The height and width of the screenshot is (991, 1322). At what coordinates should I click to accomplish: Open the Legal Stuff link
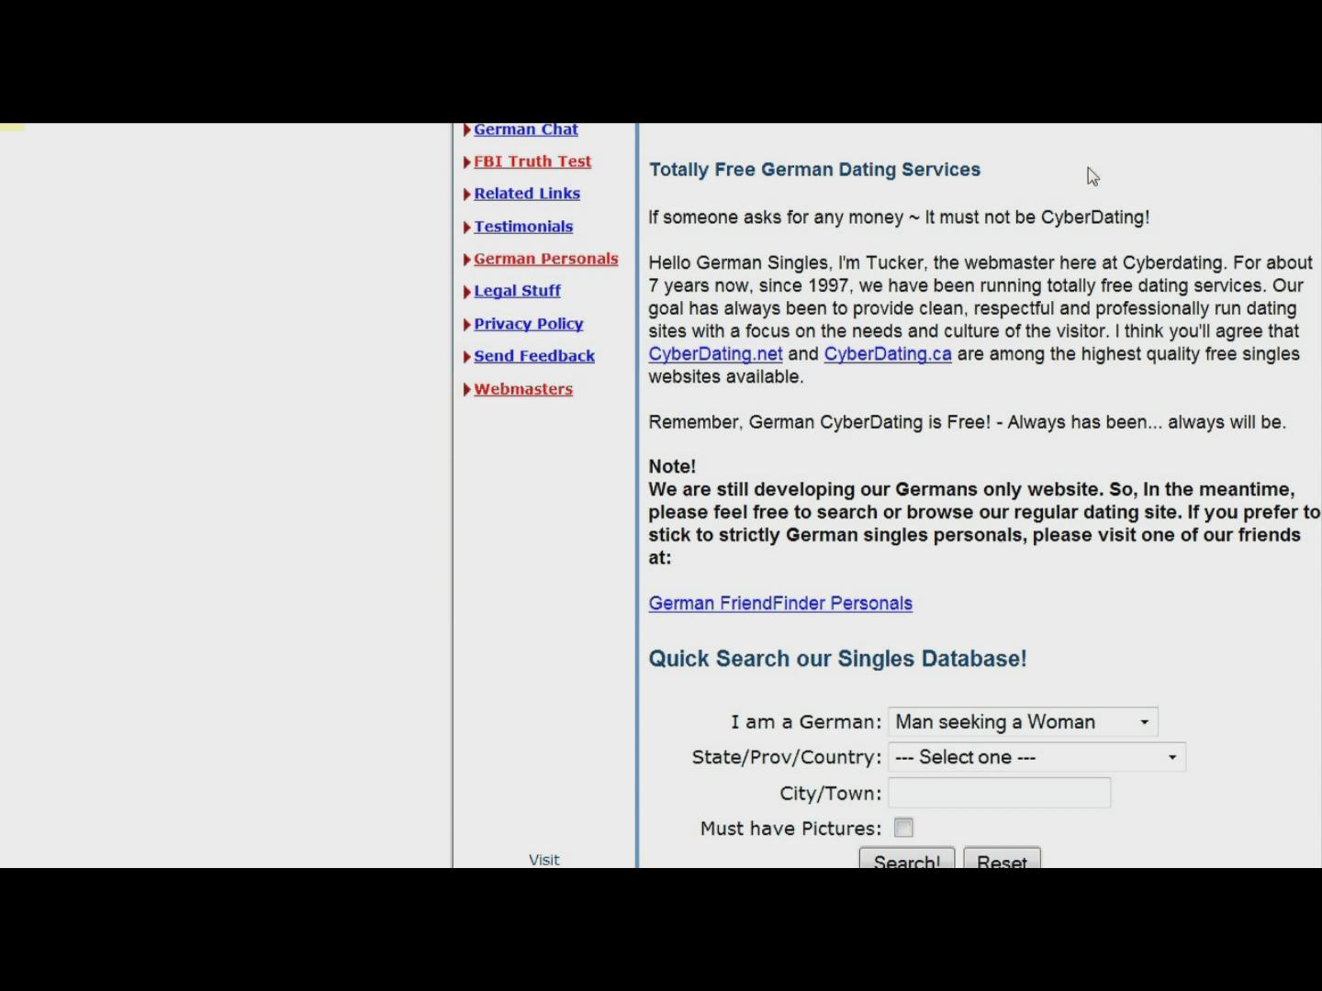[x=517, y=291]
